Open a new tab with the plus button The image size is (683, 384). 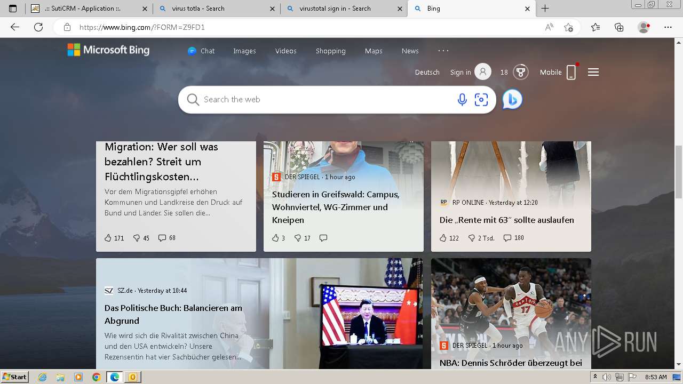tap(545, 9)
